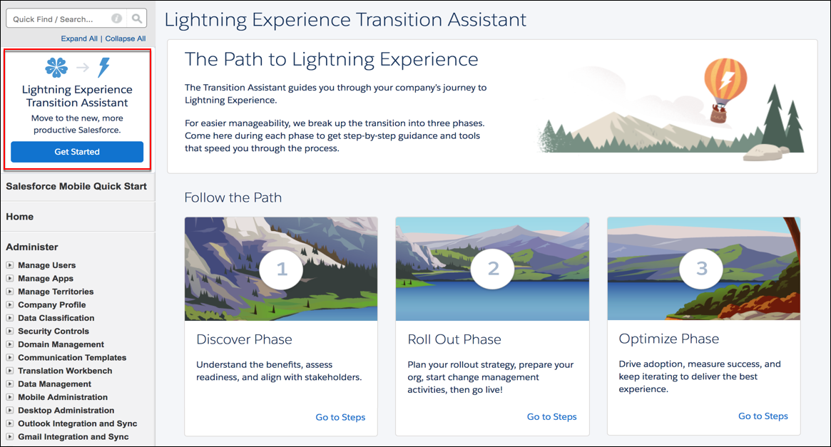Viewport: 831px width, 447px height.
Task: Select Desktop Administration in setup tree
Action: [66, 411]
